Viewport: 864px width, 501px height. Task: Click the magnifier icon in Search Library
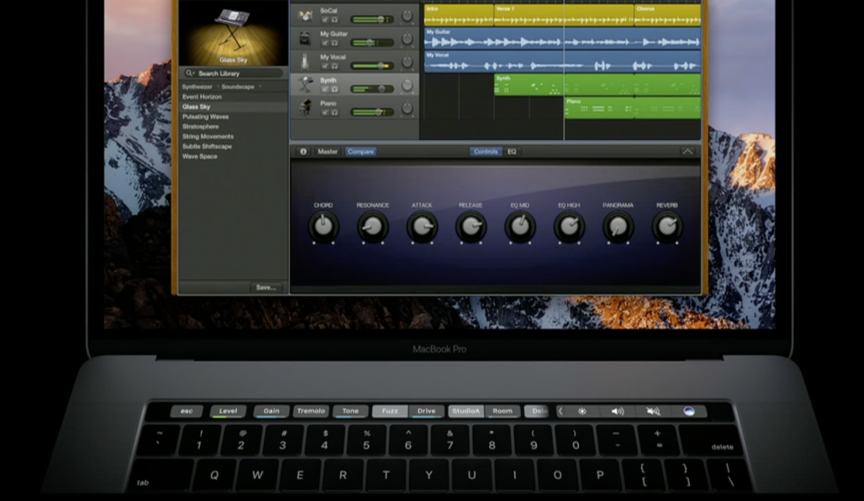pyautogui.click(x=187, y=72)
